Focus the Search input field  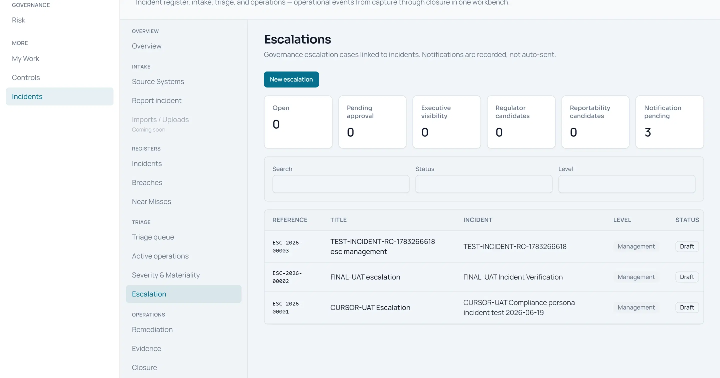point(341,184)
